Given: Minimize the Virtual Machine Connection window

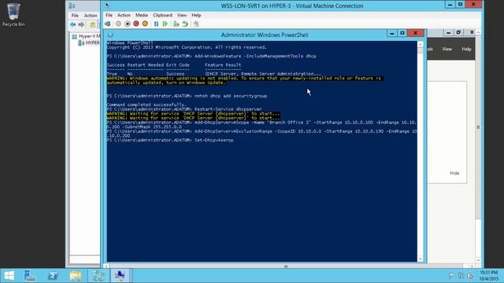Looking at the screenshot, I should click(x=450, y=5).
